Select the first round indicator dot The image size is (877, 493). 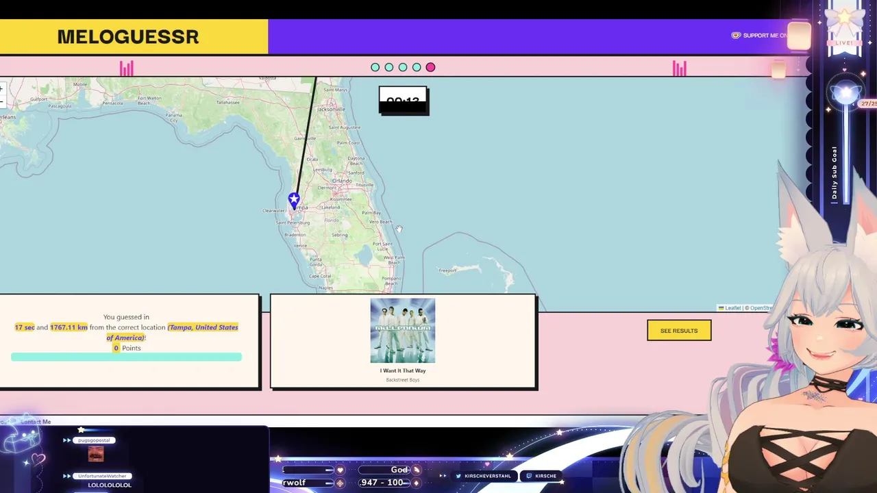(x=375, y=67)
